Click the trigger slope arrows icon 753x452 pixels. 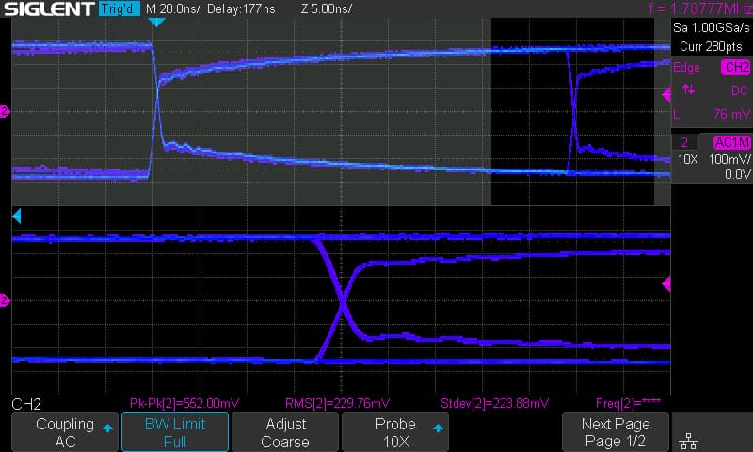point(689,89)
